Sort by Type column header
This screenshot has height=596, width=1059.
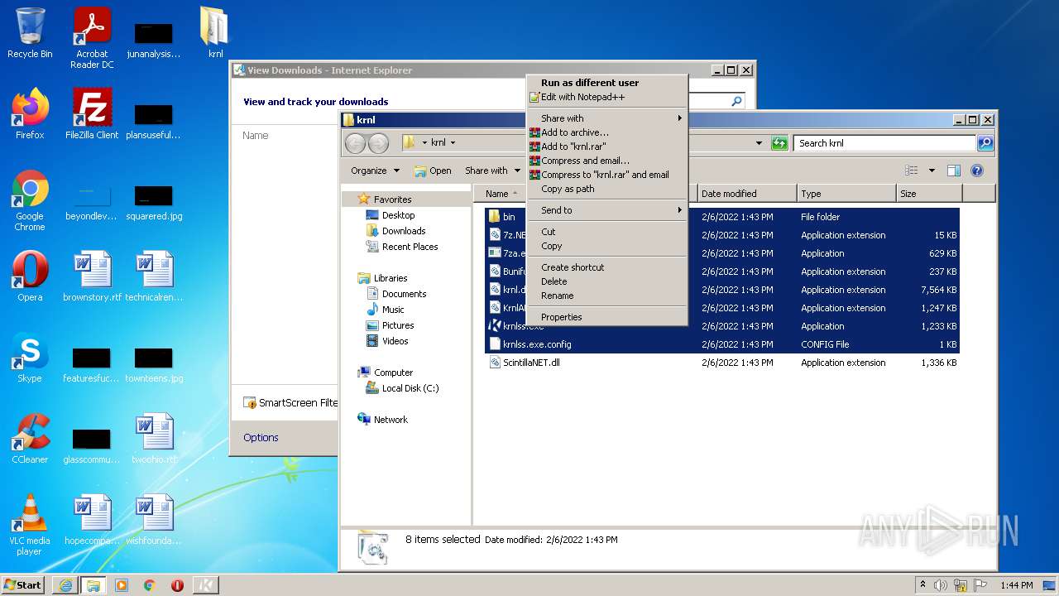pos(846,194)
